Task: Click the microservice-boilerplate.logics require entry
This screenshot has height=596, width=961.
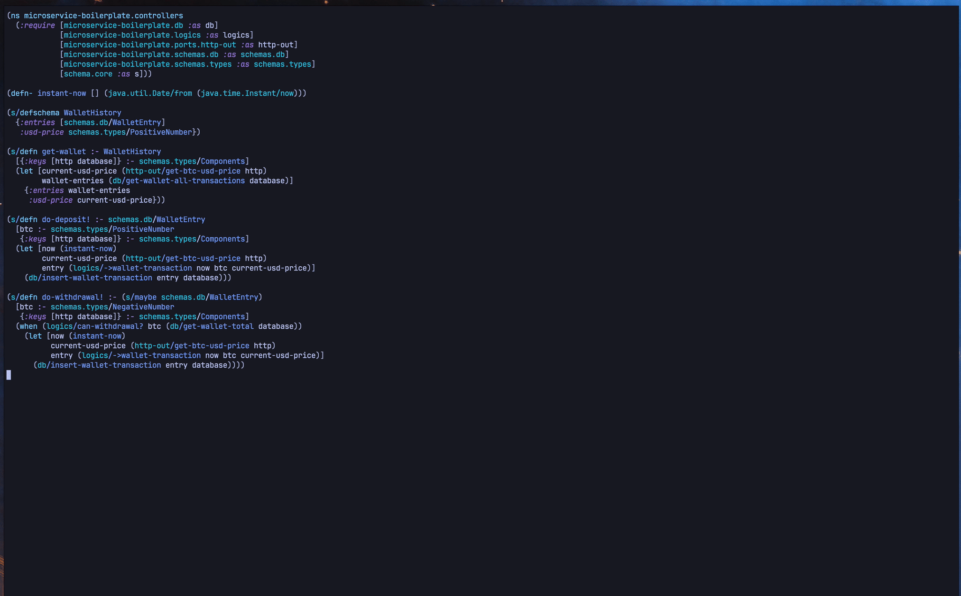Action: coord(132,35)
